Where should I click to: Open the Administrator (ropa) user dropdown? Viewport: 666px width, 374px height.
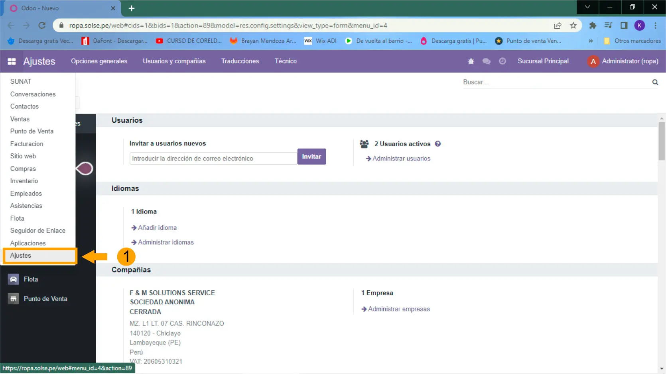click(623, 61)
